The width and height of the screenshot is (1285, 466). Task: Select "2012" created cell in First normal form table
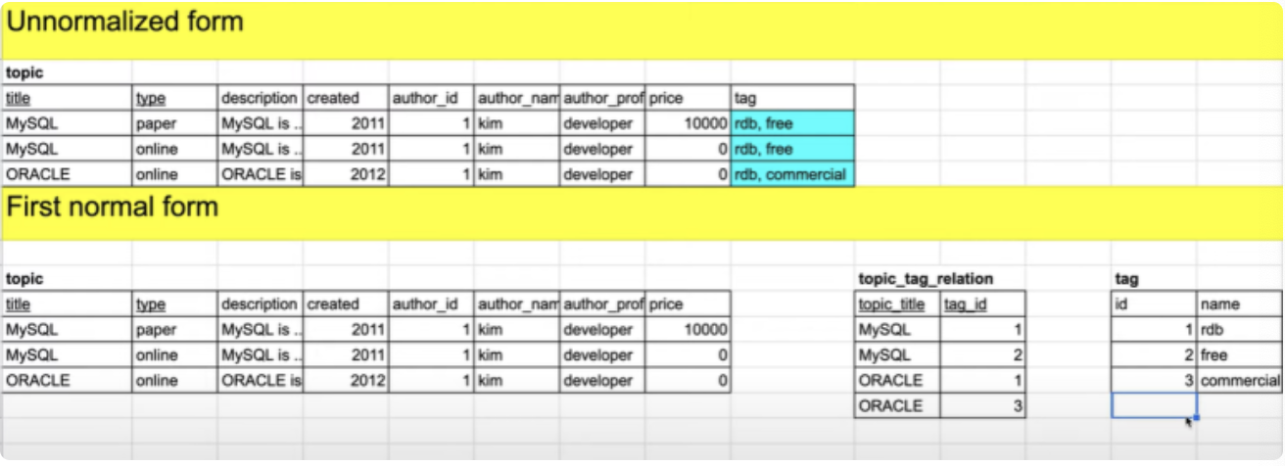click(x=346, y=381)
